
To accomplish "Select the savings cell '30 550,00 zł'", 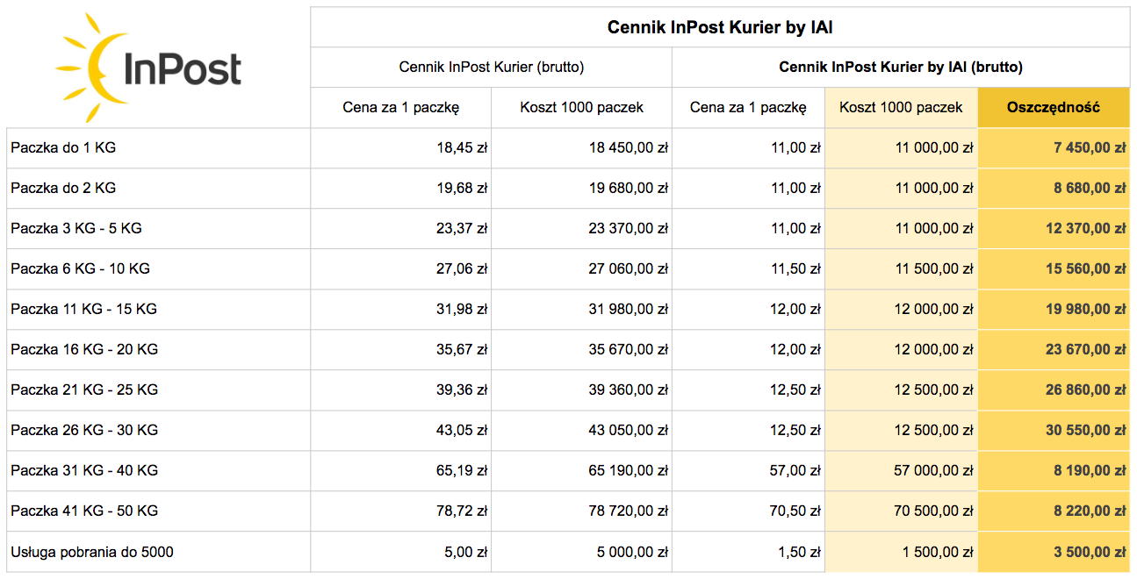I will (1054, 431).
